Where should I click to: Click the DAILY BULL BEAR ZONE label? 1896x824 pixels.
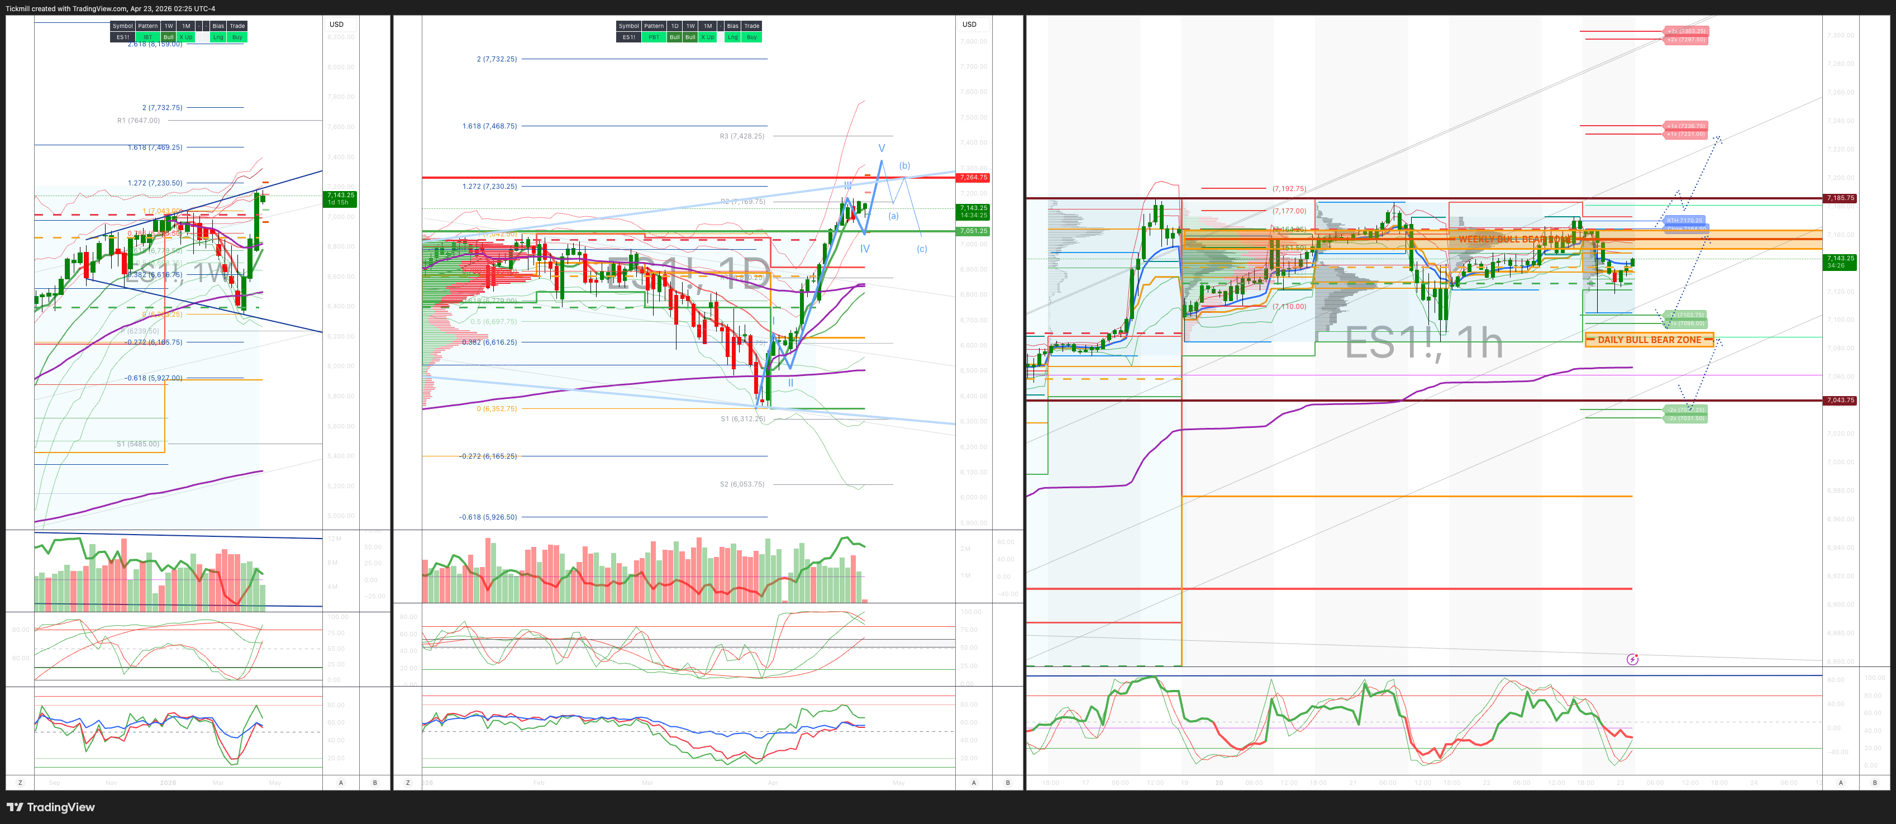1649,340
